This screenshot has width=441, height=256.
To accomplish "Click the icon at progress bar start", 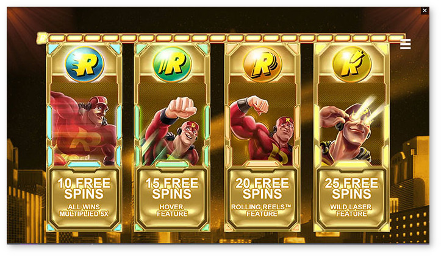I will point(42,38).
